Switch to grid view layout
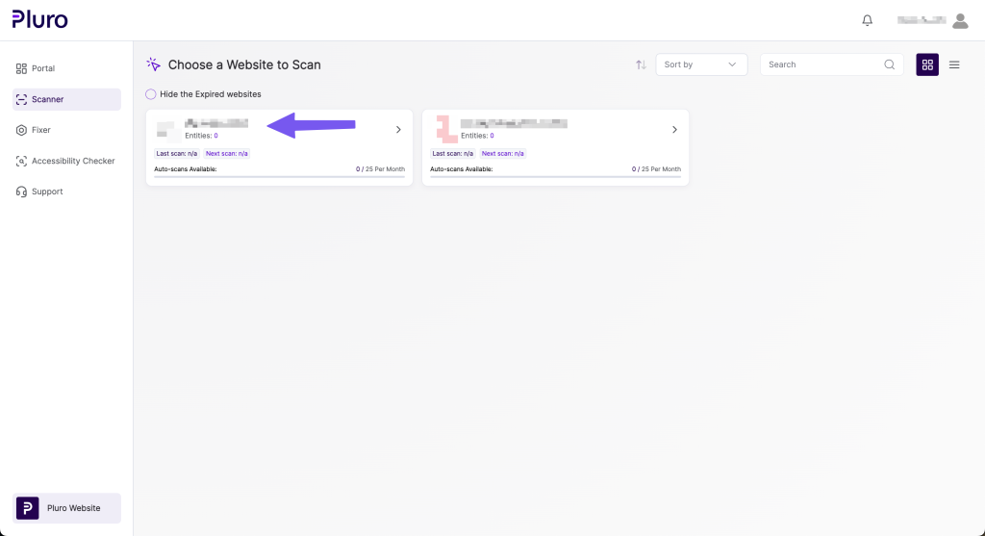This screenshot has height=536, width=985. (927, 64)
